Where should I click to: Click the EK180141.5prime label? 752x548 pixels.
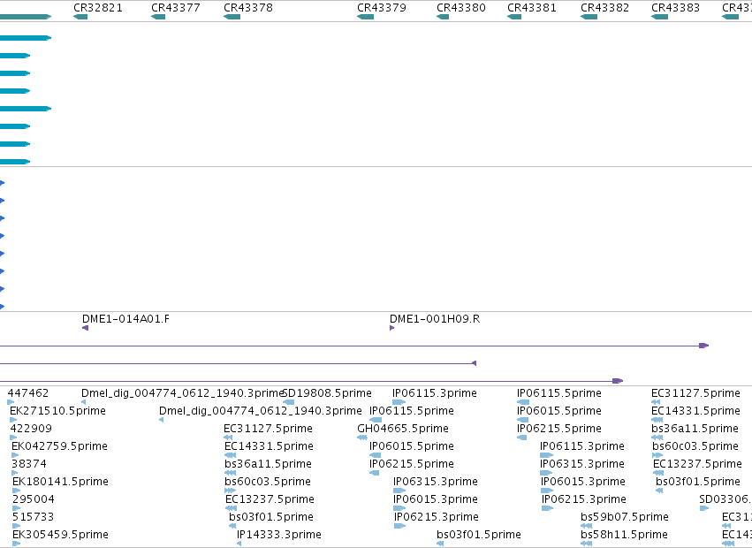point(60,482)
